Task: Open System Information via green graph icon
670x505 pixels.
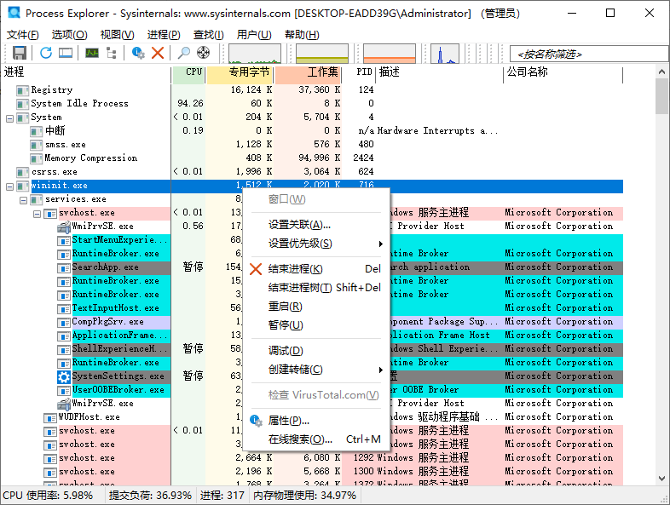Action: pos(91,53)
